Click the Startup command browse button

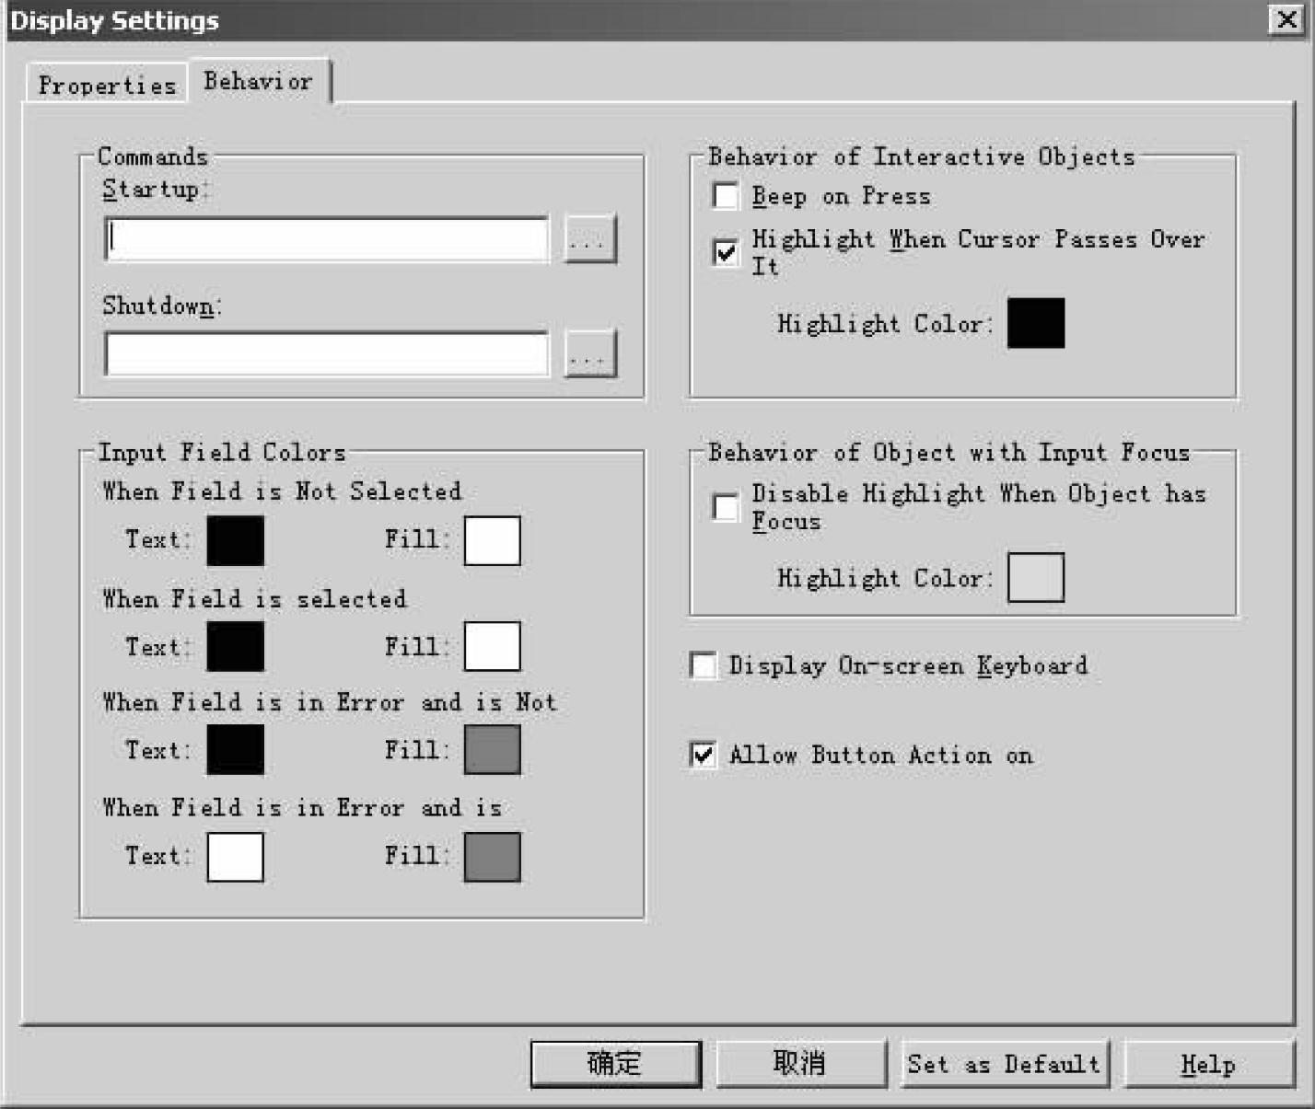[589, 240]
